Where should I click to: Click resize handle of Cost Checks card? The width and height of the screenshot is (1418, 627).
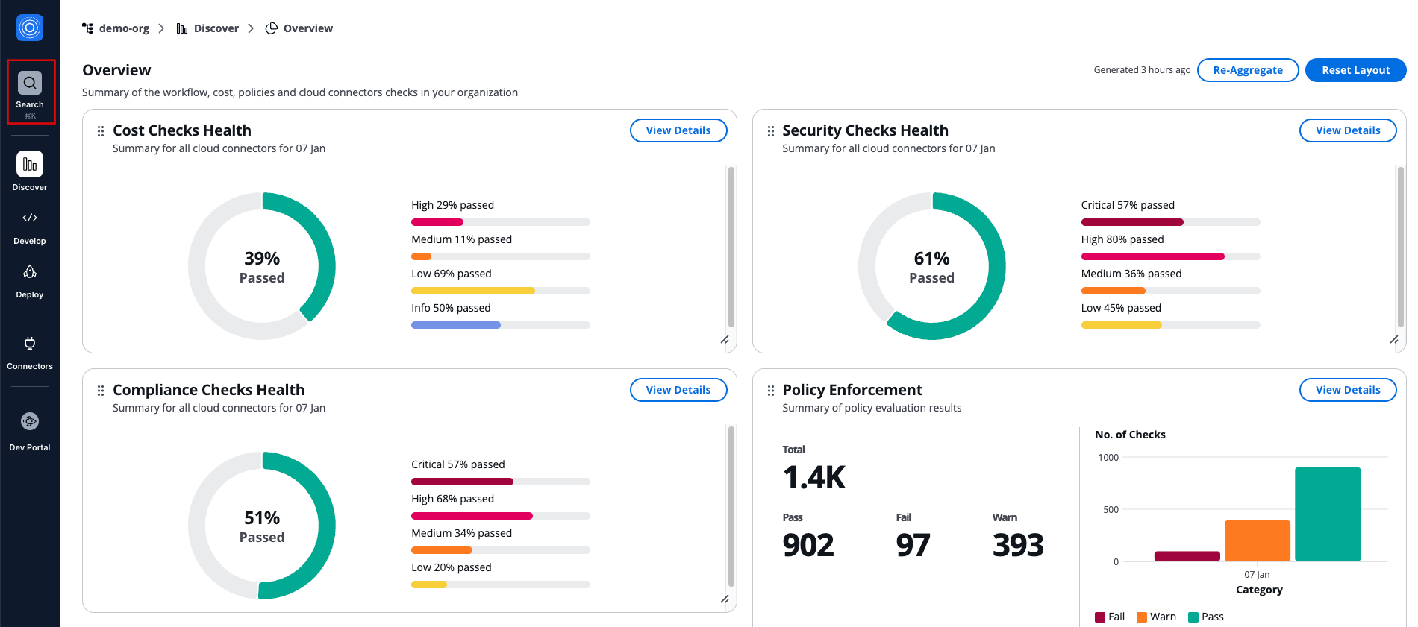click(725, 340)
